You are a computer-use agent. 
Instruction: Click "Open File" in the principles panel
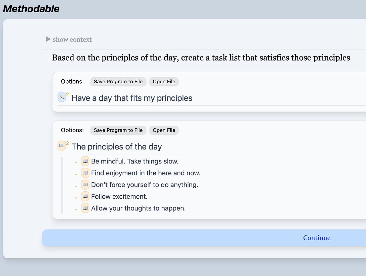tap(164, 130)
